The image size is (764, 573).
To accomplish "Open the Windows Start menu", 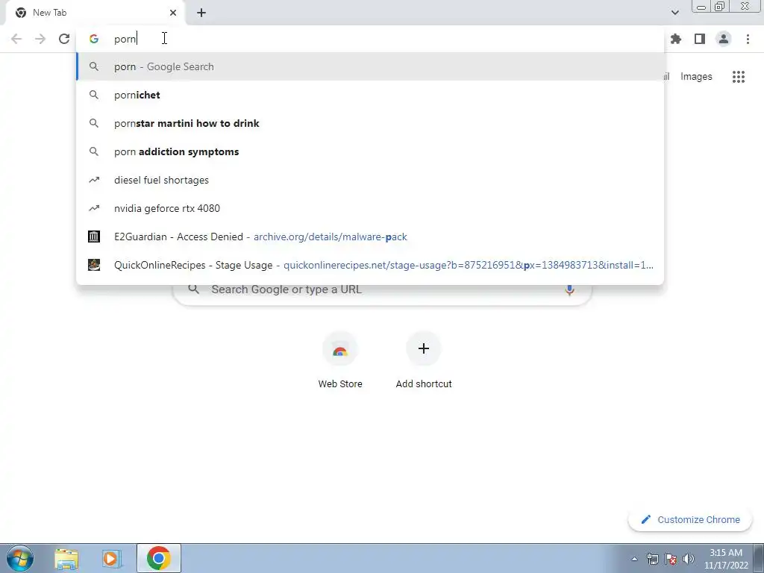I will point(20,558).
